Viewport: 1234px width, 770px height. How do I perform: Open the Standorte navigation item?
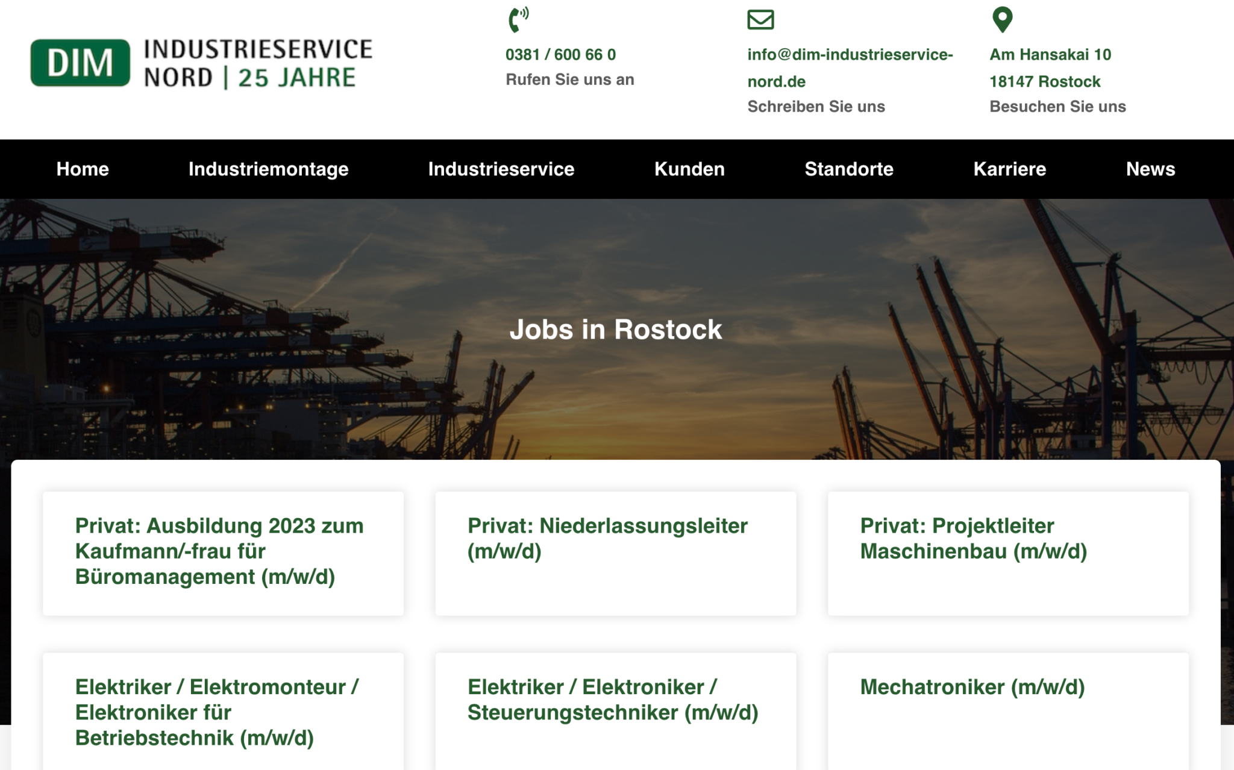[849, 169]
